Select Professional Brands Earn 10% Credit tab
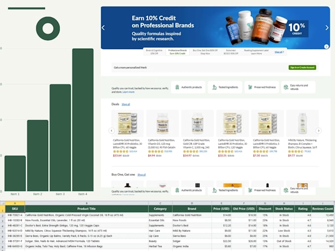The width and height of the screenshot is (335, 251). pos(177,52)
